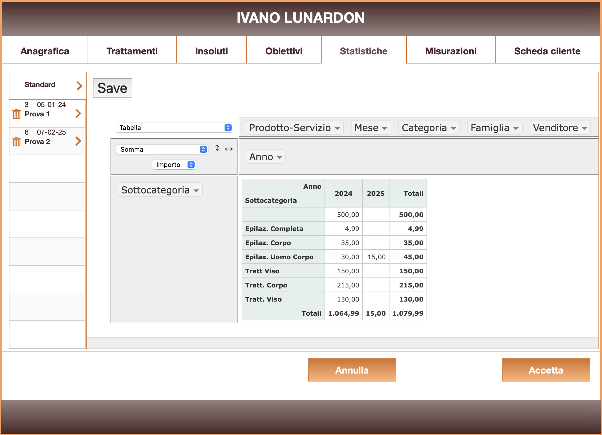The width and height of the screenshot is (602, 435).
Task: Open the Sottocategoria dropdown
Action: 160,190
